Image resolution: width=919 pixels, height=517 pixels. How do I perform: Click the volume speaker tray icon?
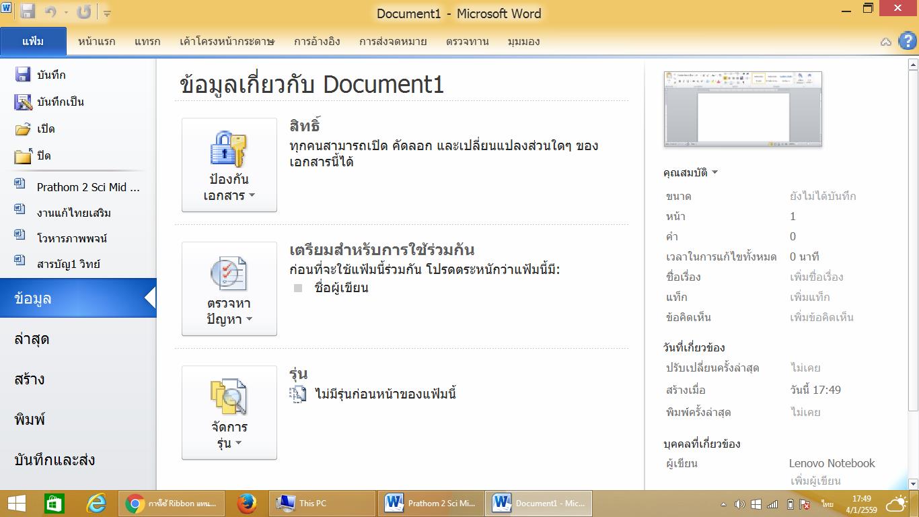(x=740, y=504)
